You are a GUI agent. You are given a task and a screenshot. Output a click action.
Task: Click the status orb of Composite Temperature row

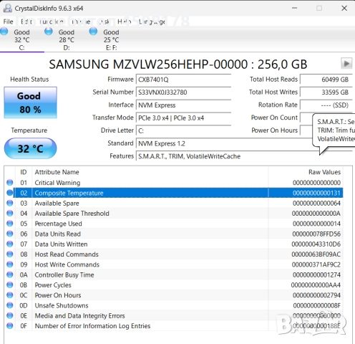click(10, 193)
